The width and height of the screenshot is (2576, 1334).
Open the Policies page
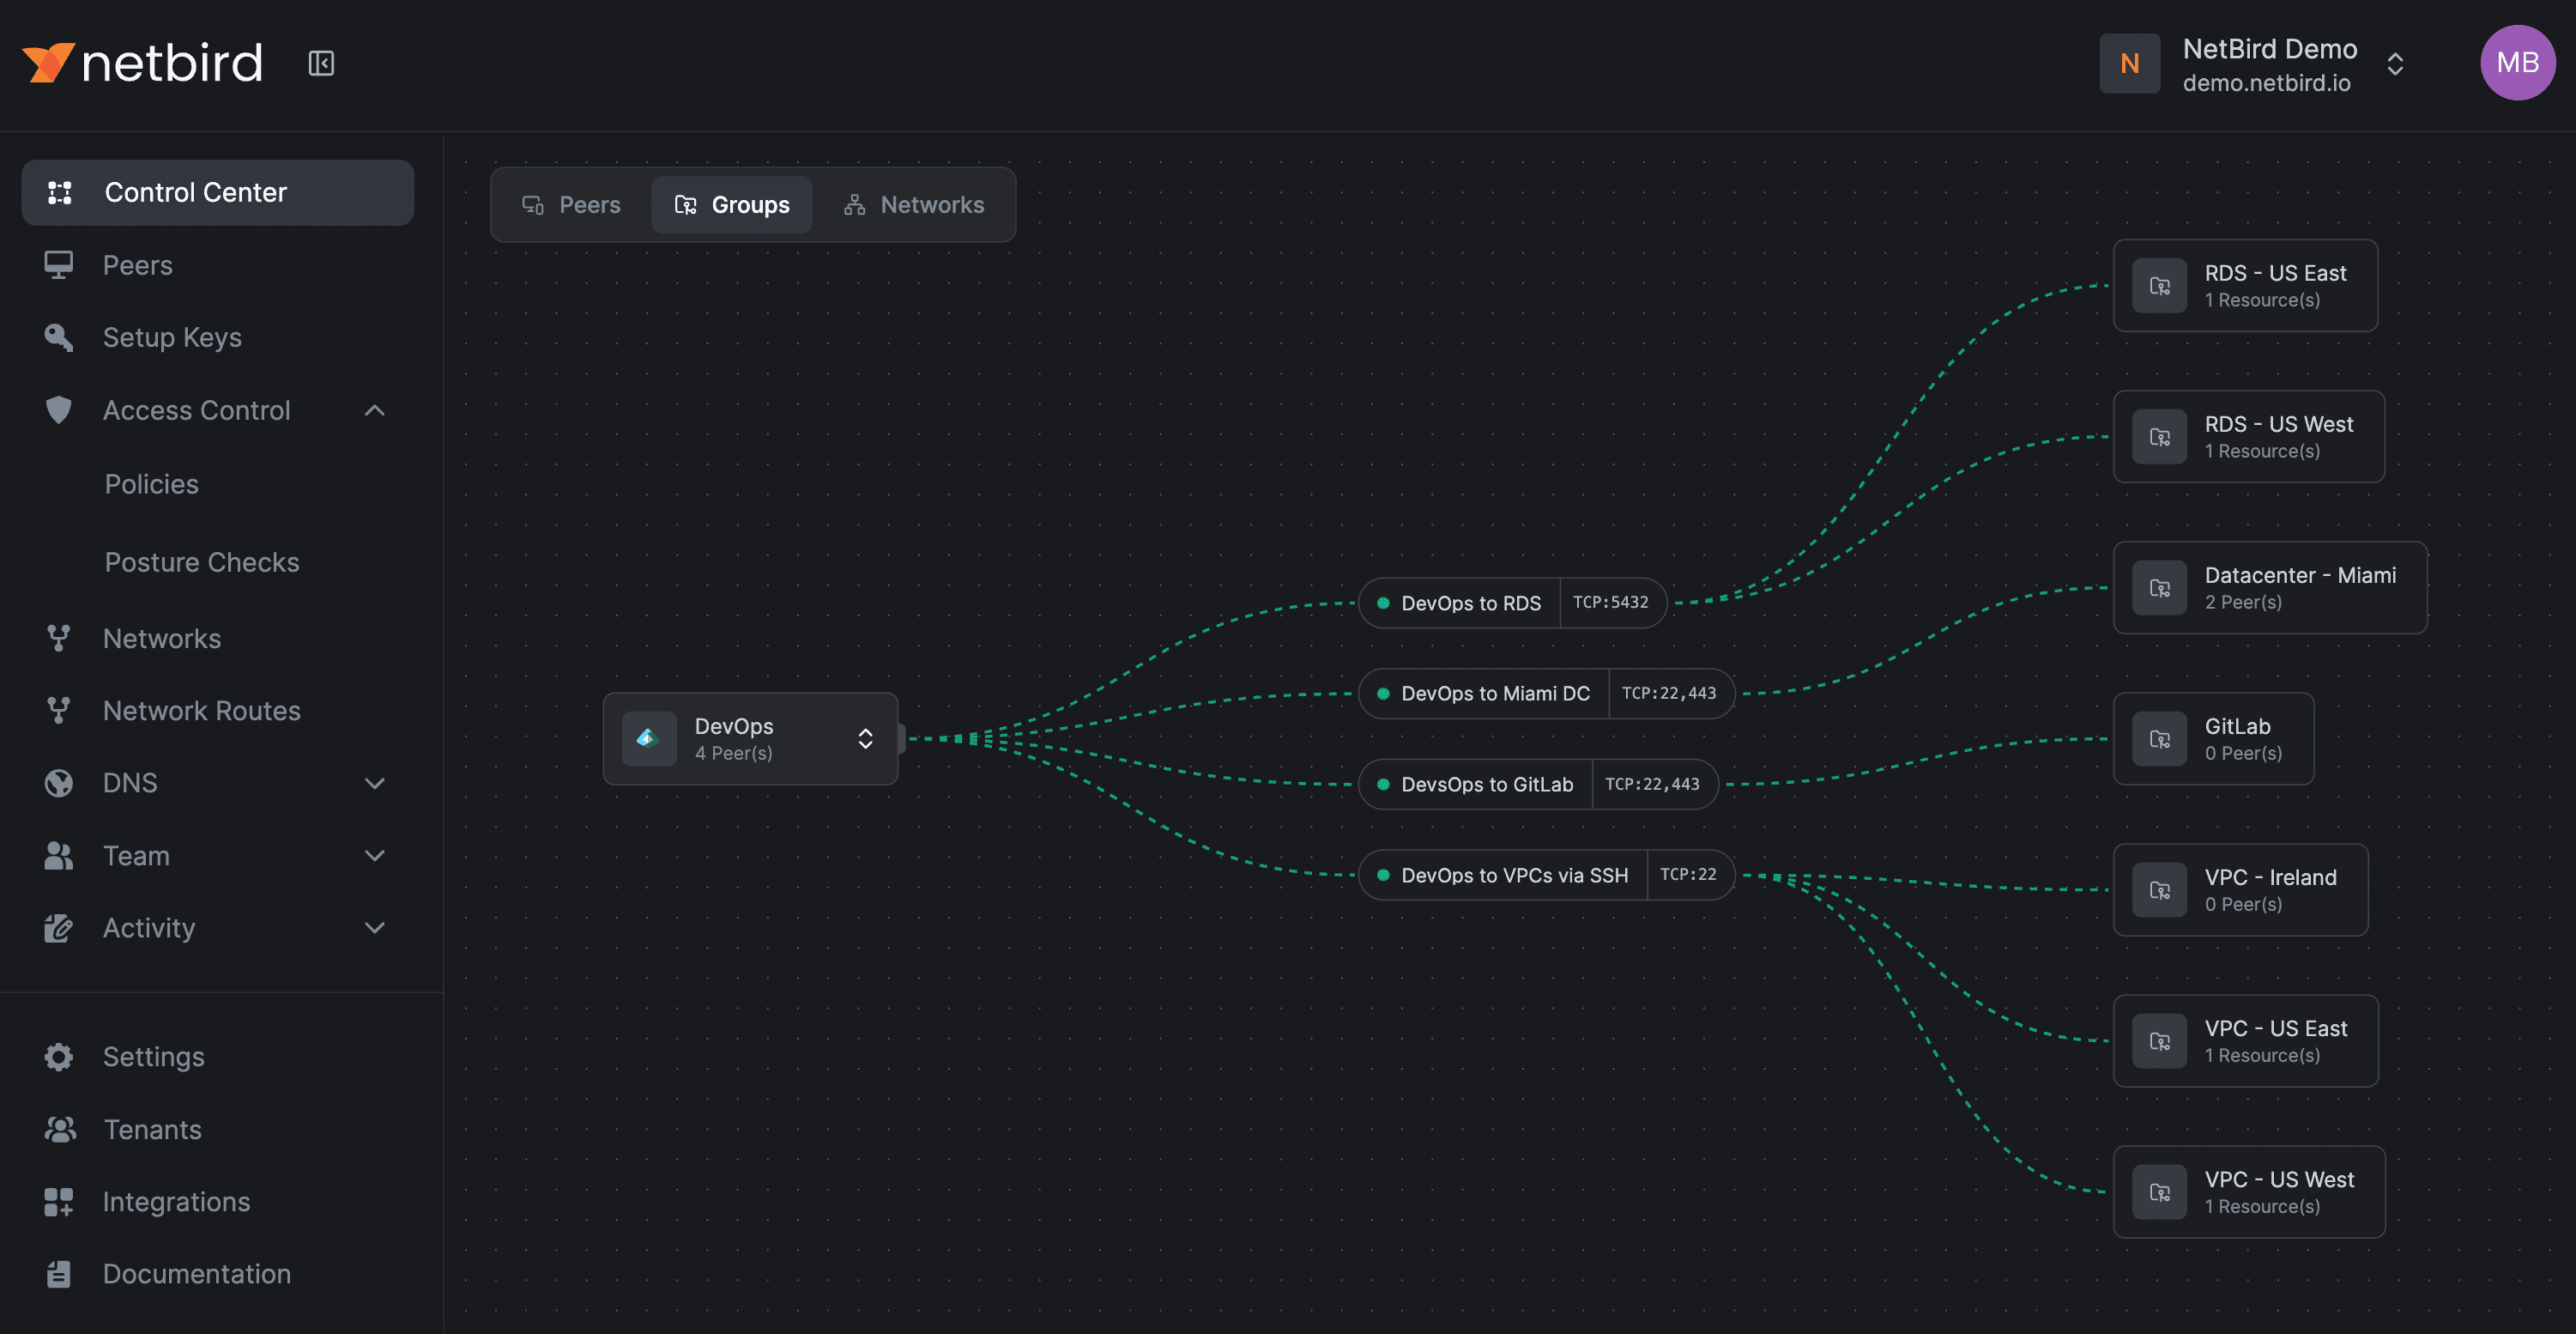click(x=152, y=484)
